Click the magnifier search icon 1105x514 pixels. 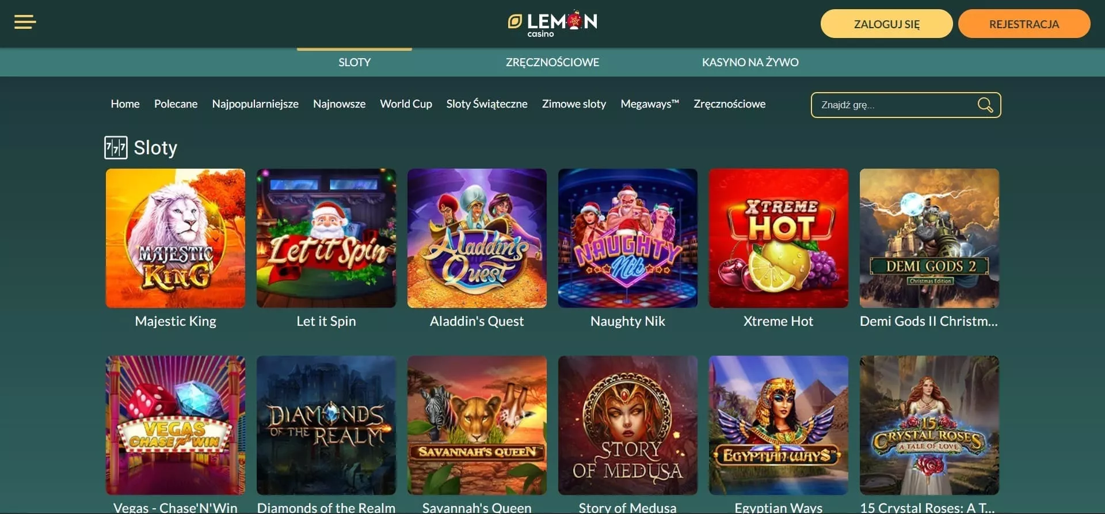coord(985,105)
